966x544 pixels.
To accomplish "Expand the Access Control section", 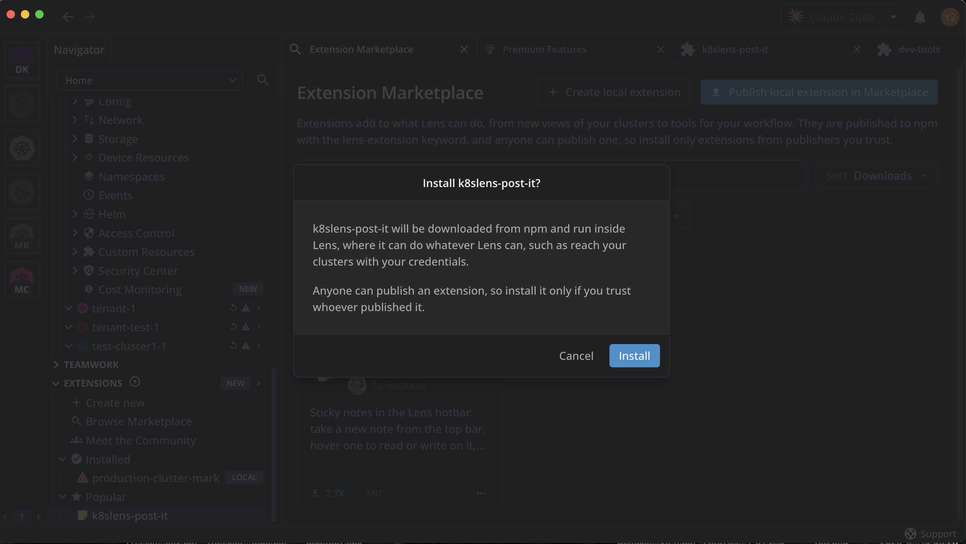I will (x=75, y=233).
